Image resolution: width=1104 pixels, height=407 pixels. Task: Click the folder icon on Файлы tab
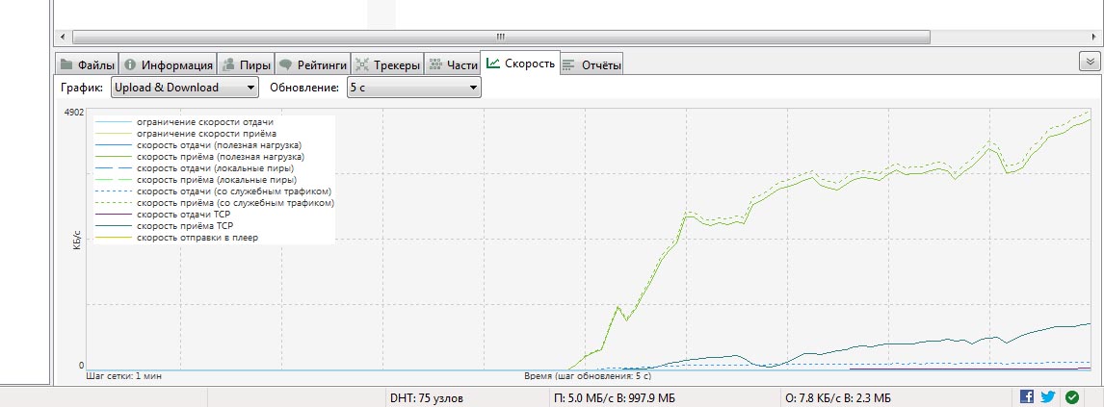66,64
